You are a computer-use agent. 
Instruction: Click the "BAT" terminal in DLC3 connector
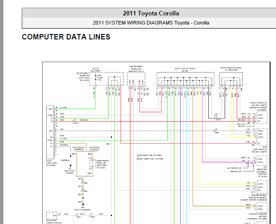[51, 109]
